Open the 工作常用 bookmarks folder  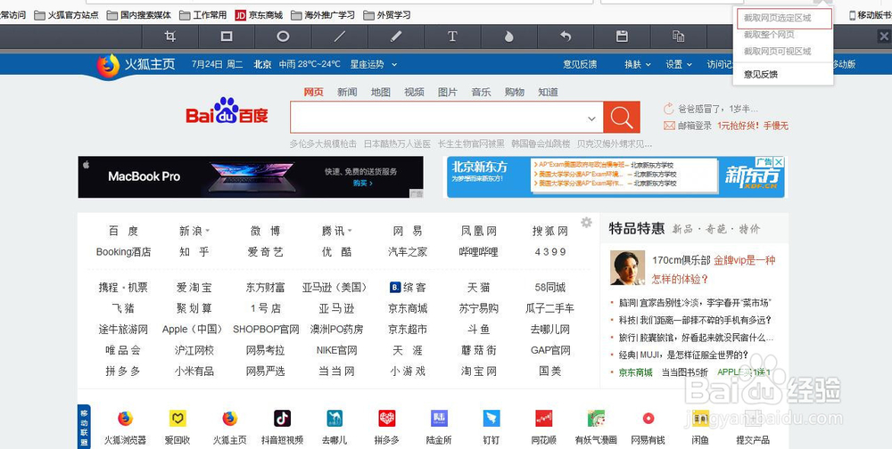tap(203, 15)
